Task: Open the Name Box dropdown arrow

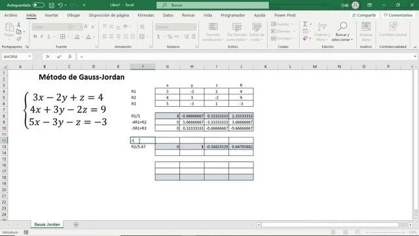Action: click(29, 57)
